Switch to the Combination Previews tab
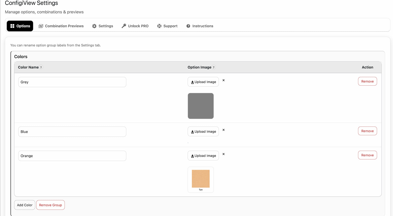Screen dimensions: 393x216 (61, 26)
